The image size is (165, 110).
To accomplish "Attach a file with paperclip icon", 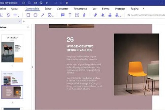I will click(84, 15).
